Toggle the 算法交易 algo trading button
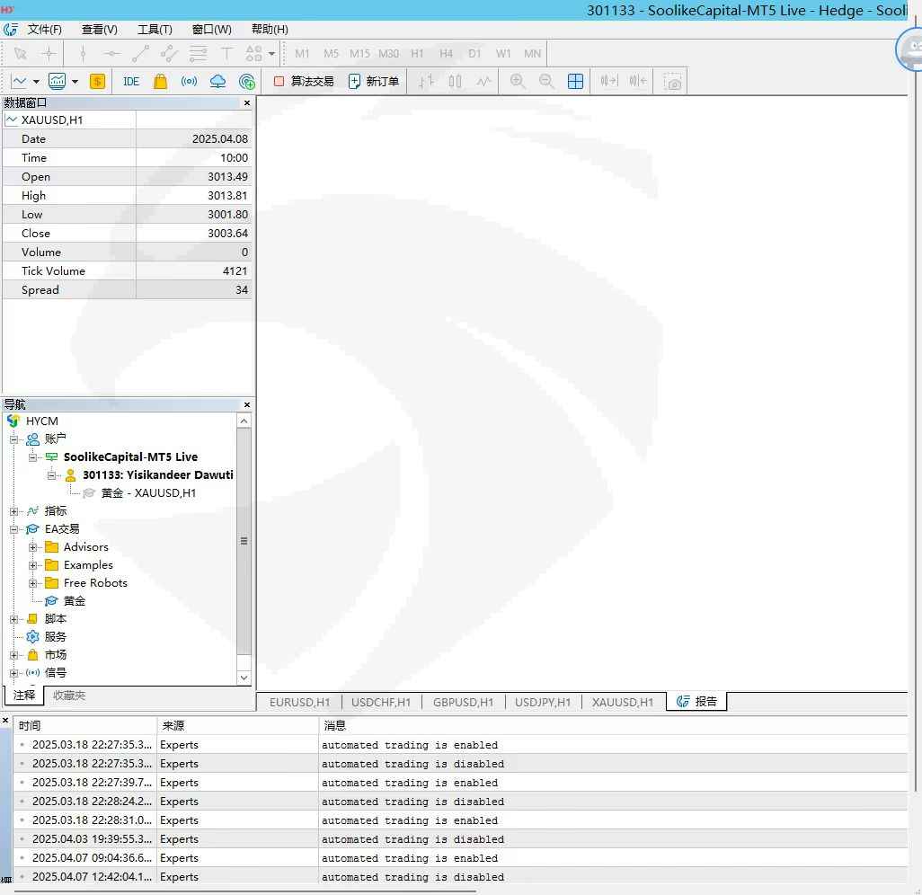This screenshot has height=895, width=922. point(304,82)
